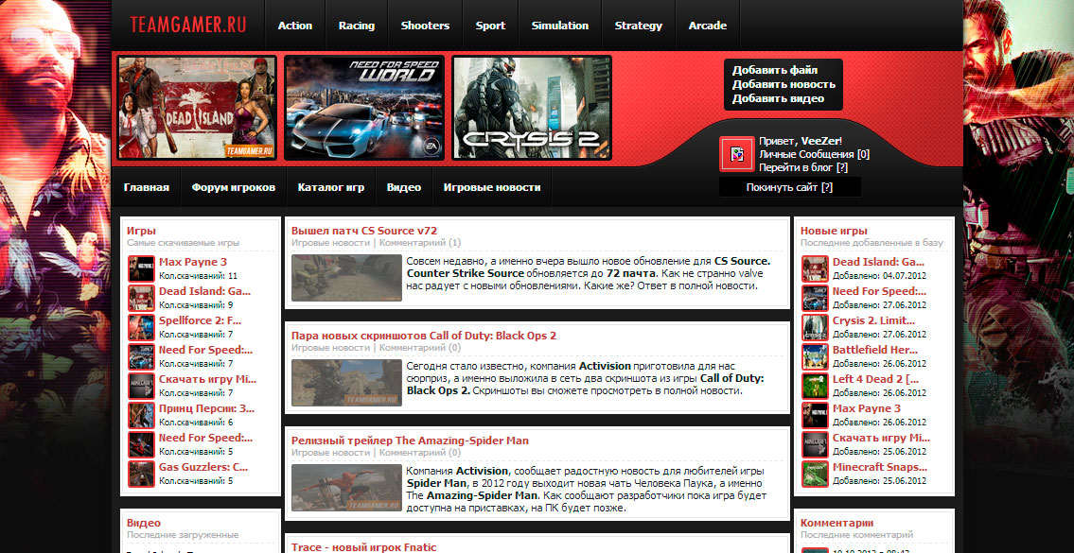This screenshot has width=1074, height=553.
Task: Click the Spider Man news thumbnail
Action: pyautogui.click(x=346, y=487)
